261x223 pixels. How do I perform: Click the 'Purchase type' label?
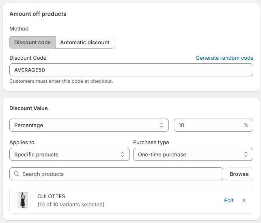pos(151,143)
